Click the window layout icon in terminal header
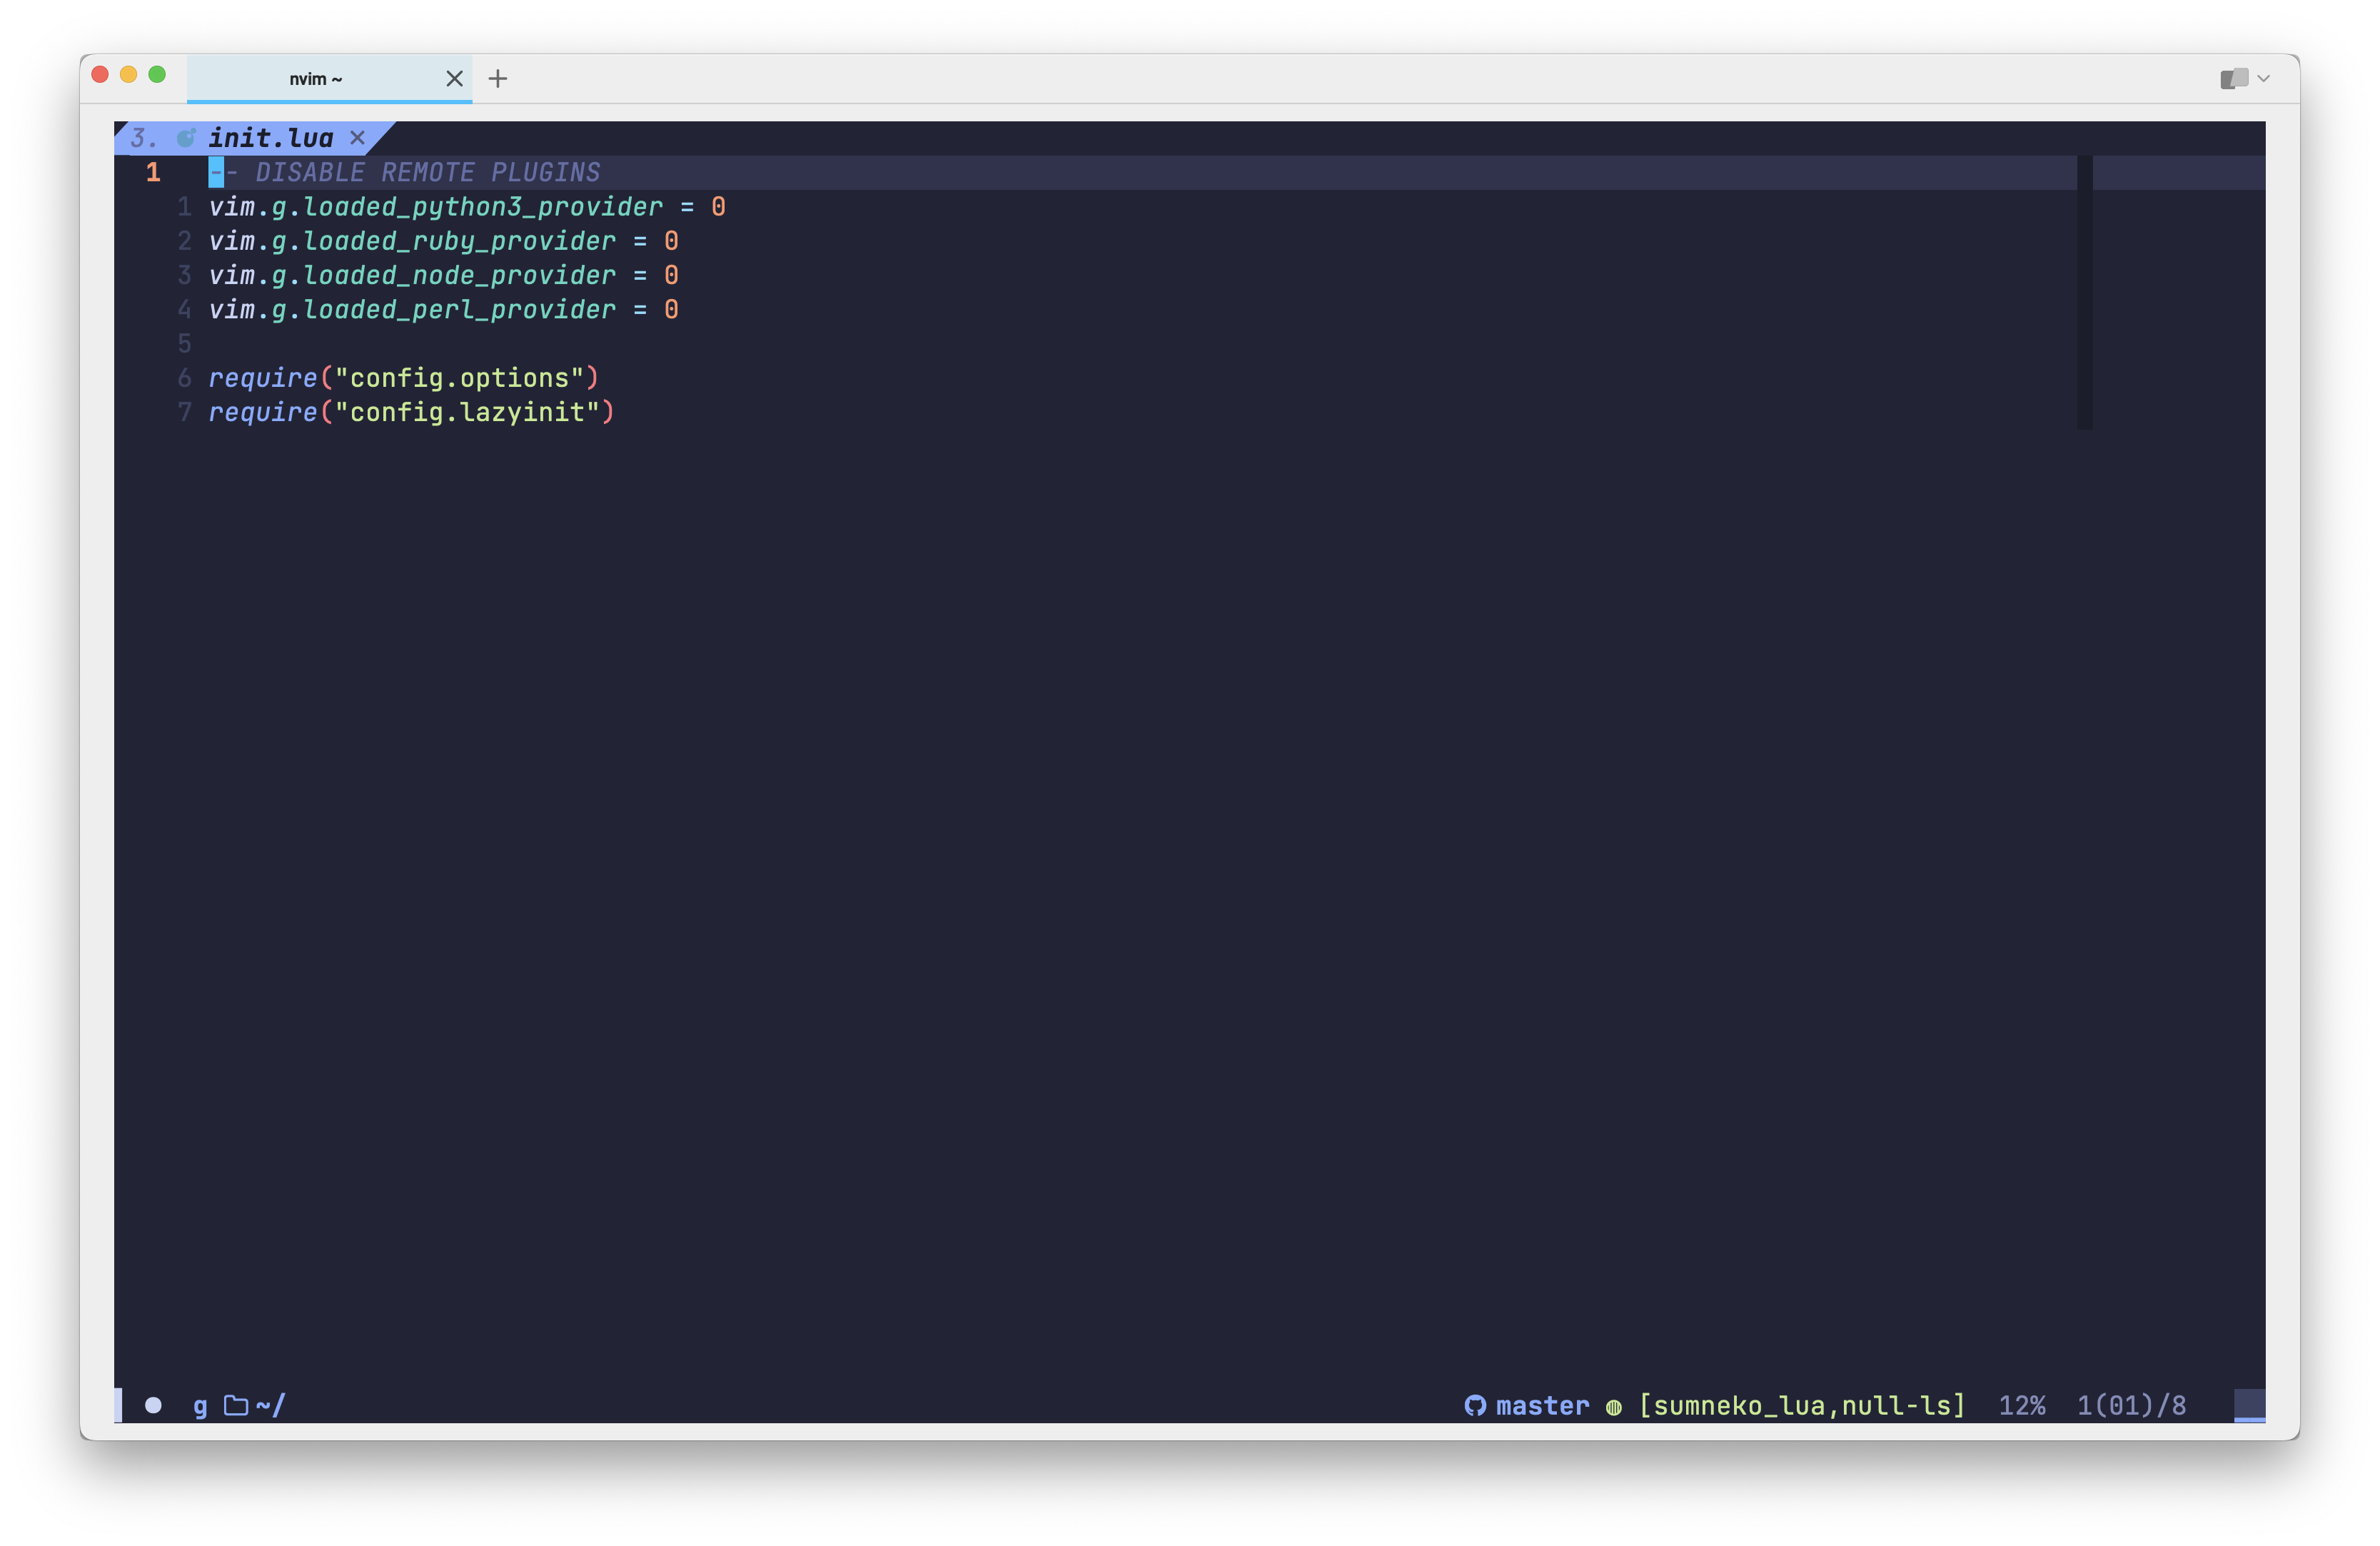Screen dimensions: 2380x1546 [x=2234, y=77]
